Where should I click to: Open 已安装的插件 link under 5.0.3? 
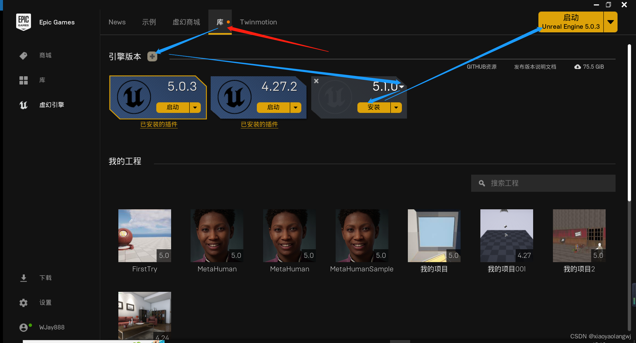(159, 124)
